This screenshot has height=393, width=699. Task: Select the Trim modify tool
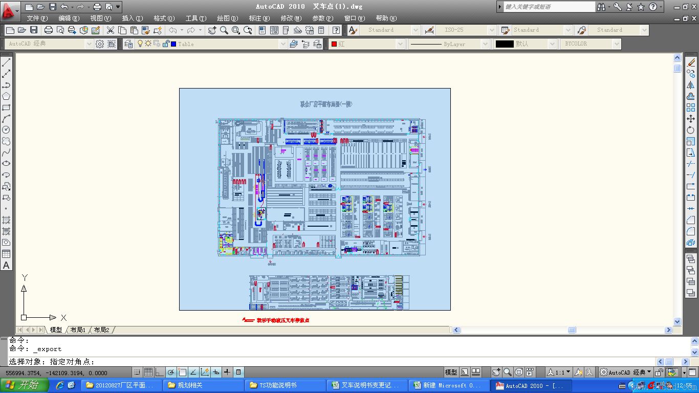pyautogui.click(x=691, y=164)
